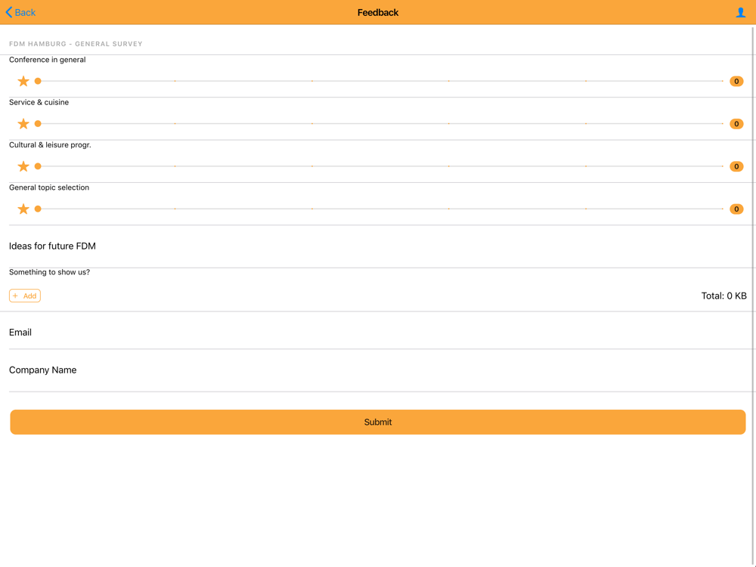Click the Conference in general slider handle
The image size is (756, 567).
(38, 81)
